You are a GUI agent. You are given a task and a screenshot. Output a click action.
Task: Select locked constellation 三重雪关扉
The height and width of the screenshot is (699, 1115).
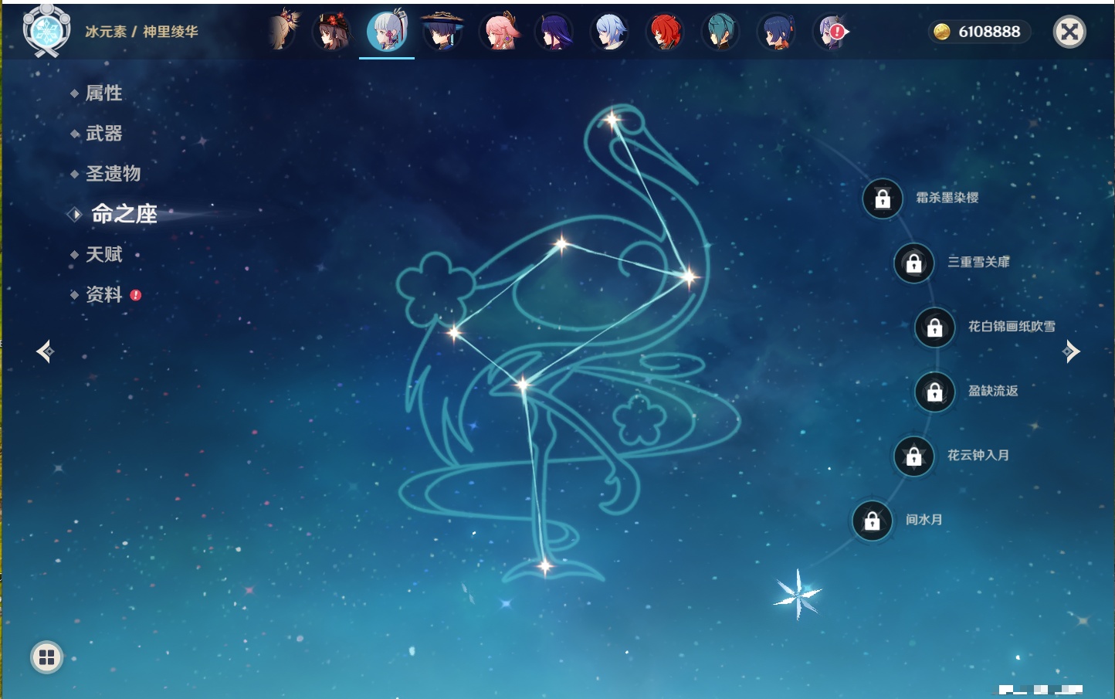(x=914, y=263)
